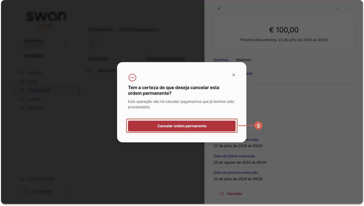Click the outlined Cancelar button

(x=231, y=194)
